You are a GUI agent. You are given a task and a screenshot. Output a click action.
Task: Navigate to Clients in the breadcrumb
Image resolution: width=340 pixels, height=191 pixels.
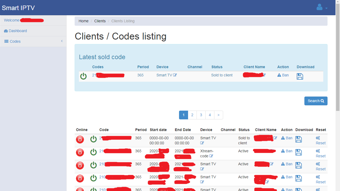pos(100,21)
